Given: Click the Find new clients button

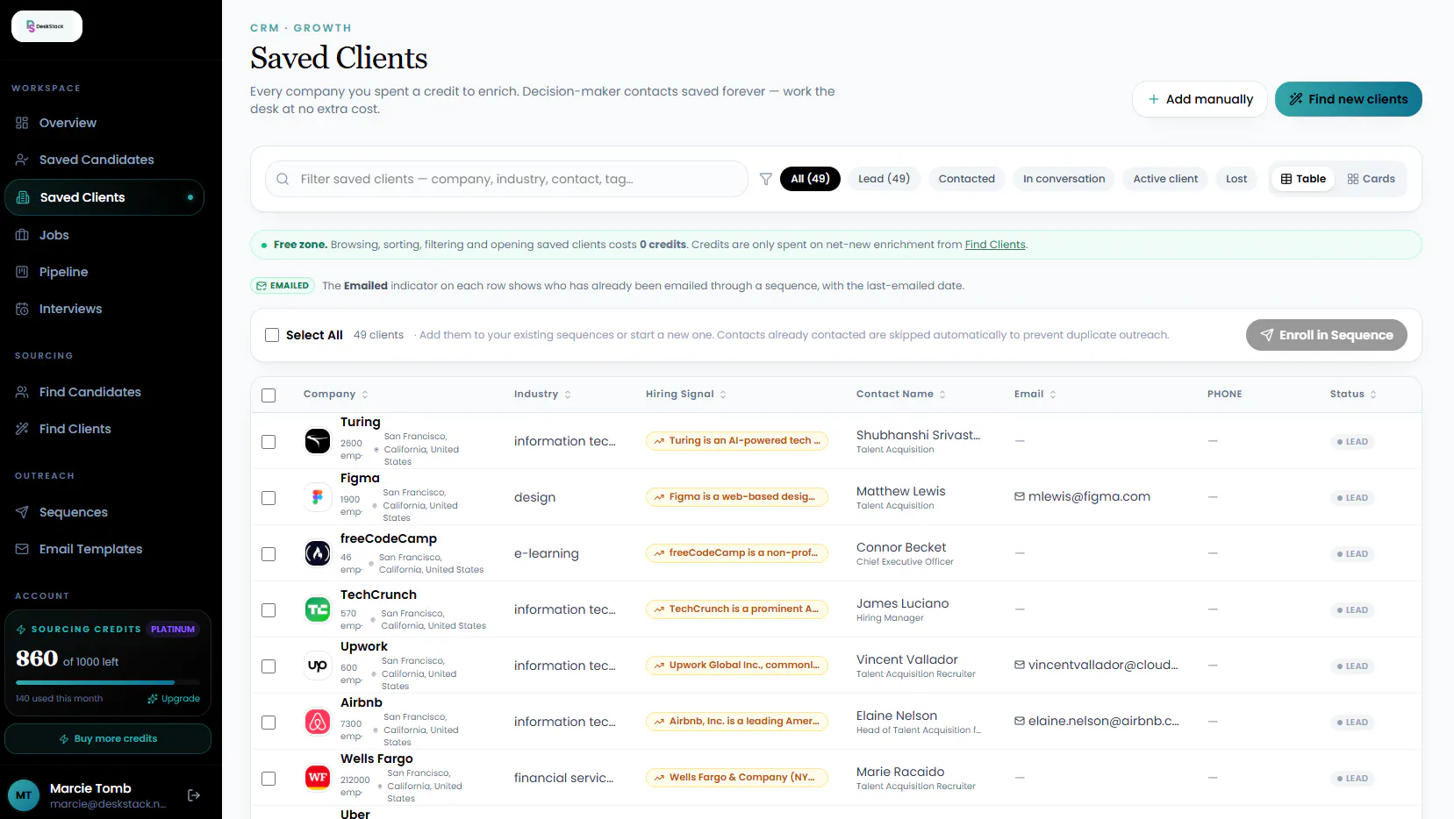Looking at the screenshot, I should (x=1348, y=99).
